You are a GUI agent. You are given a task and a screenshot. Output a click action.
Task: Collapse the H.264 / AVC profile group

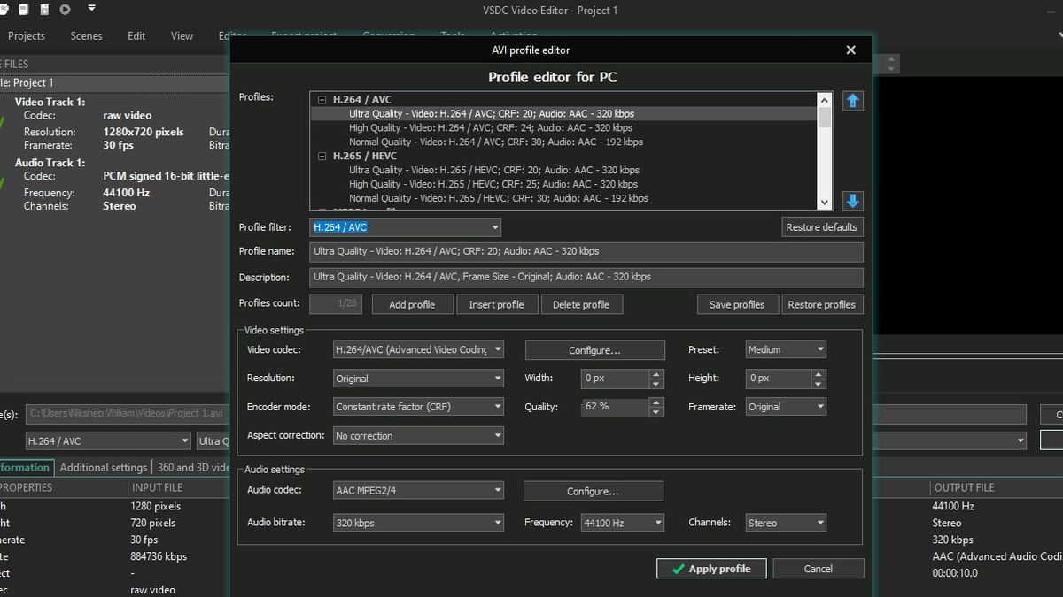point(321,99)
